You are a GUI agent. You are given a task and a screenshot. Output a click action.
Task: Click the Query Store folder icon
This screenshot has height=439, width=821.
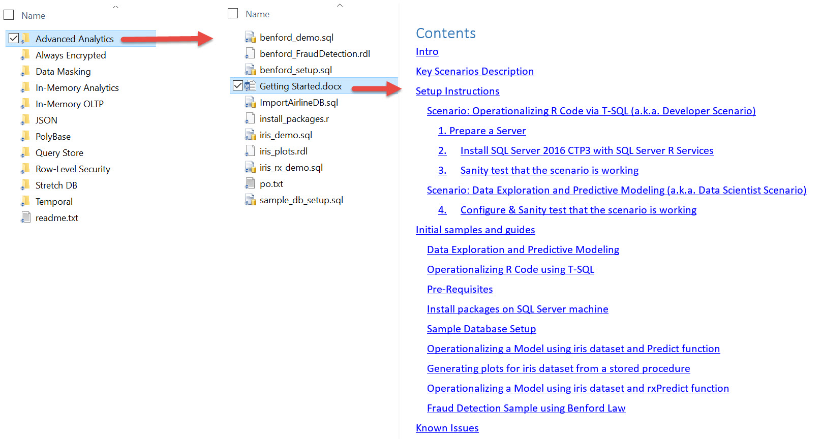pos(25,152)
